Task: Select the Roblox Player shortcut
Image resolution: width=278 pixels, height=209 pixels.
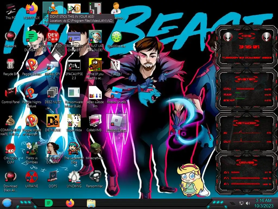Action: 116,123
